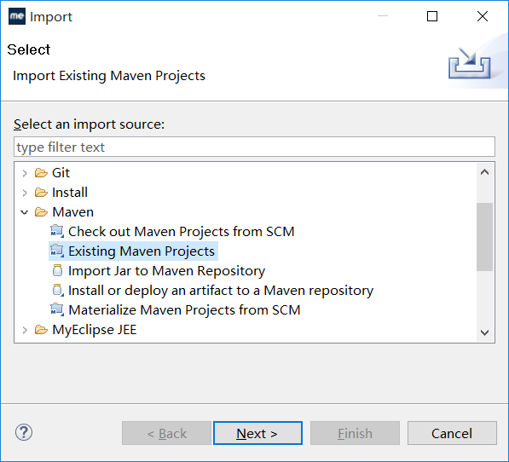
Task: Select the Install category label
Action: (70, 193)
